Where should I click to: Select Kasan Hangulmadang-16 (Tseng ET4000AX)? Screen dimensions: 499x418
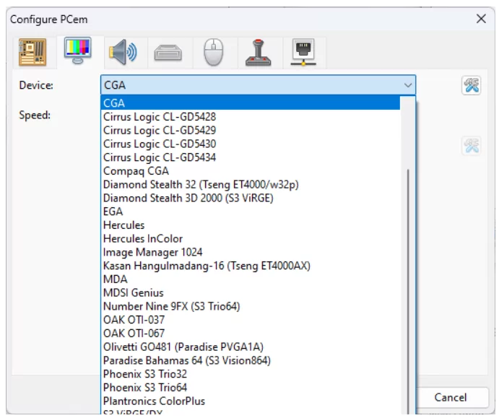click(251, 266)
